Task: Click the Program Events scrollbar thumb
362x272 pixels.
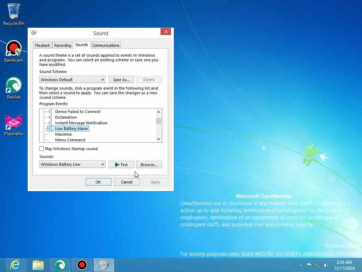Action: (158, 121)
